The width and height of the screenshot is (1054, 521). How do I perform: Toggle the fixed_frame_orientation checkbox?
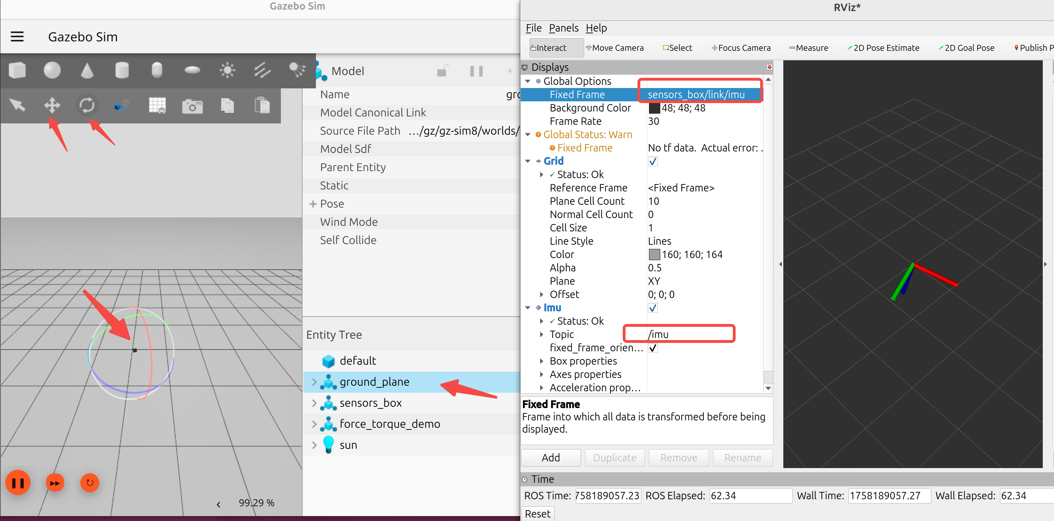653,348
